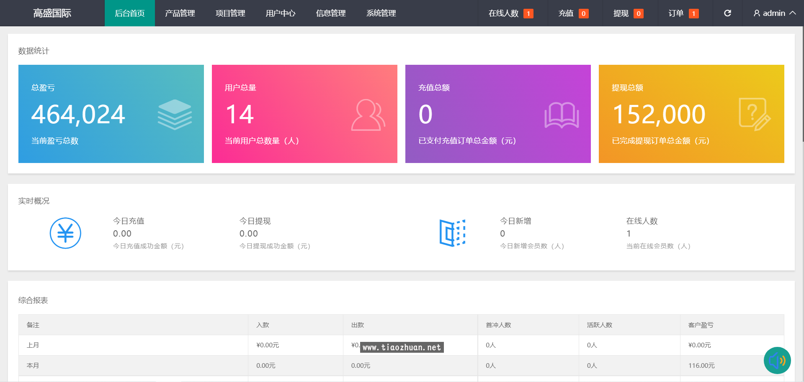Click the 在线人数 notification button

tap(510, 13)
